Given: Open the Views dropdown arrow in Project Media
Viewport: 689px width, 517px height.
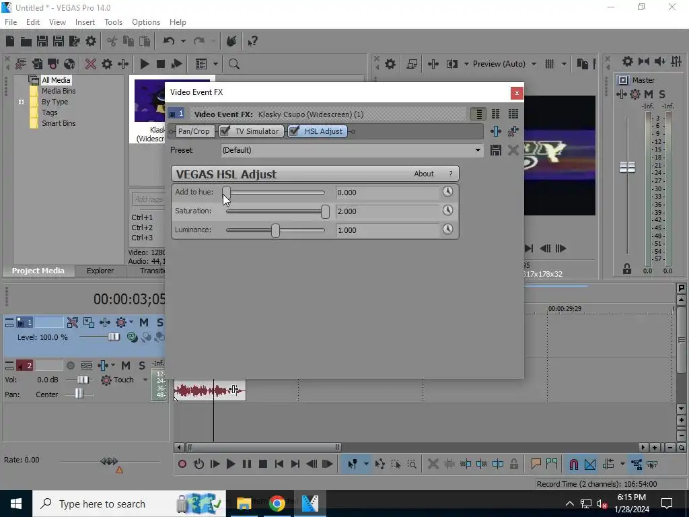Looking at the screenshot, I should (215, 64).
